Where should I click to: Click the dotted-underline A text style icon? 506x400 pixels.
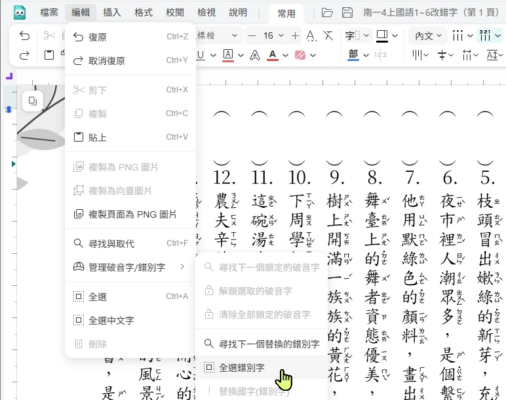(311, 35)
